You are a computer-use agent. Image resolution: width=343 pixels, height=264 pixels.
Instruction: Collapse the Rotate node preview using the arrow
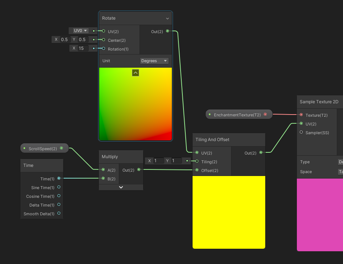(135, 73)
